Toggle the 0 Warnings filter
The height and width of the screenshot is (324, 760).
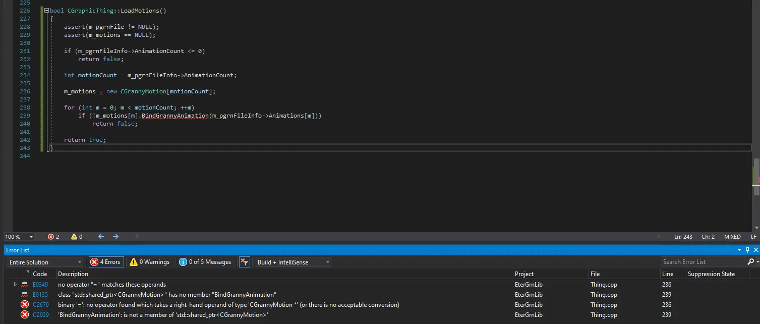150,262
